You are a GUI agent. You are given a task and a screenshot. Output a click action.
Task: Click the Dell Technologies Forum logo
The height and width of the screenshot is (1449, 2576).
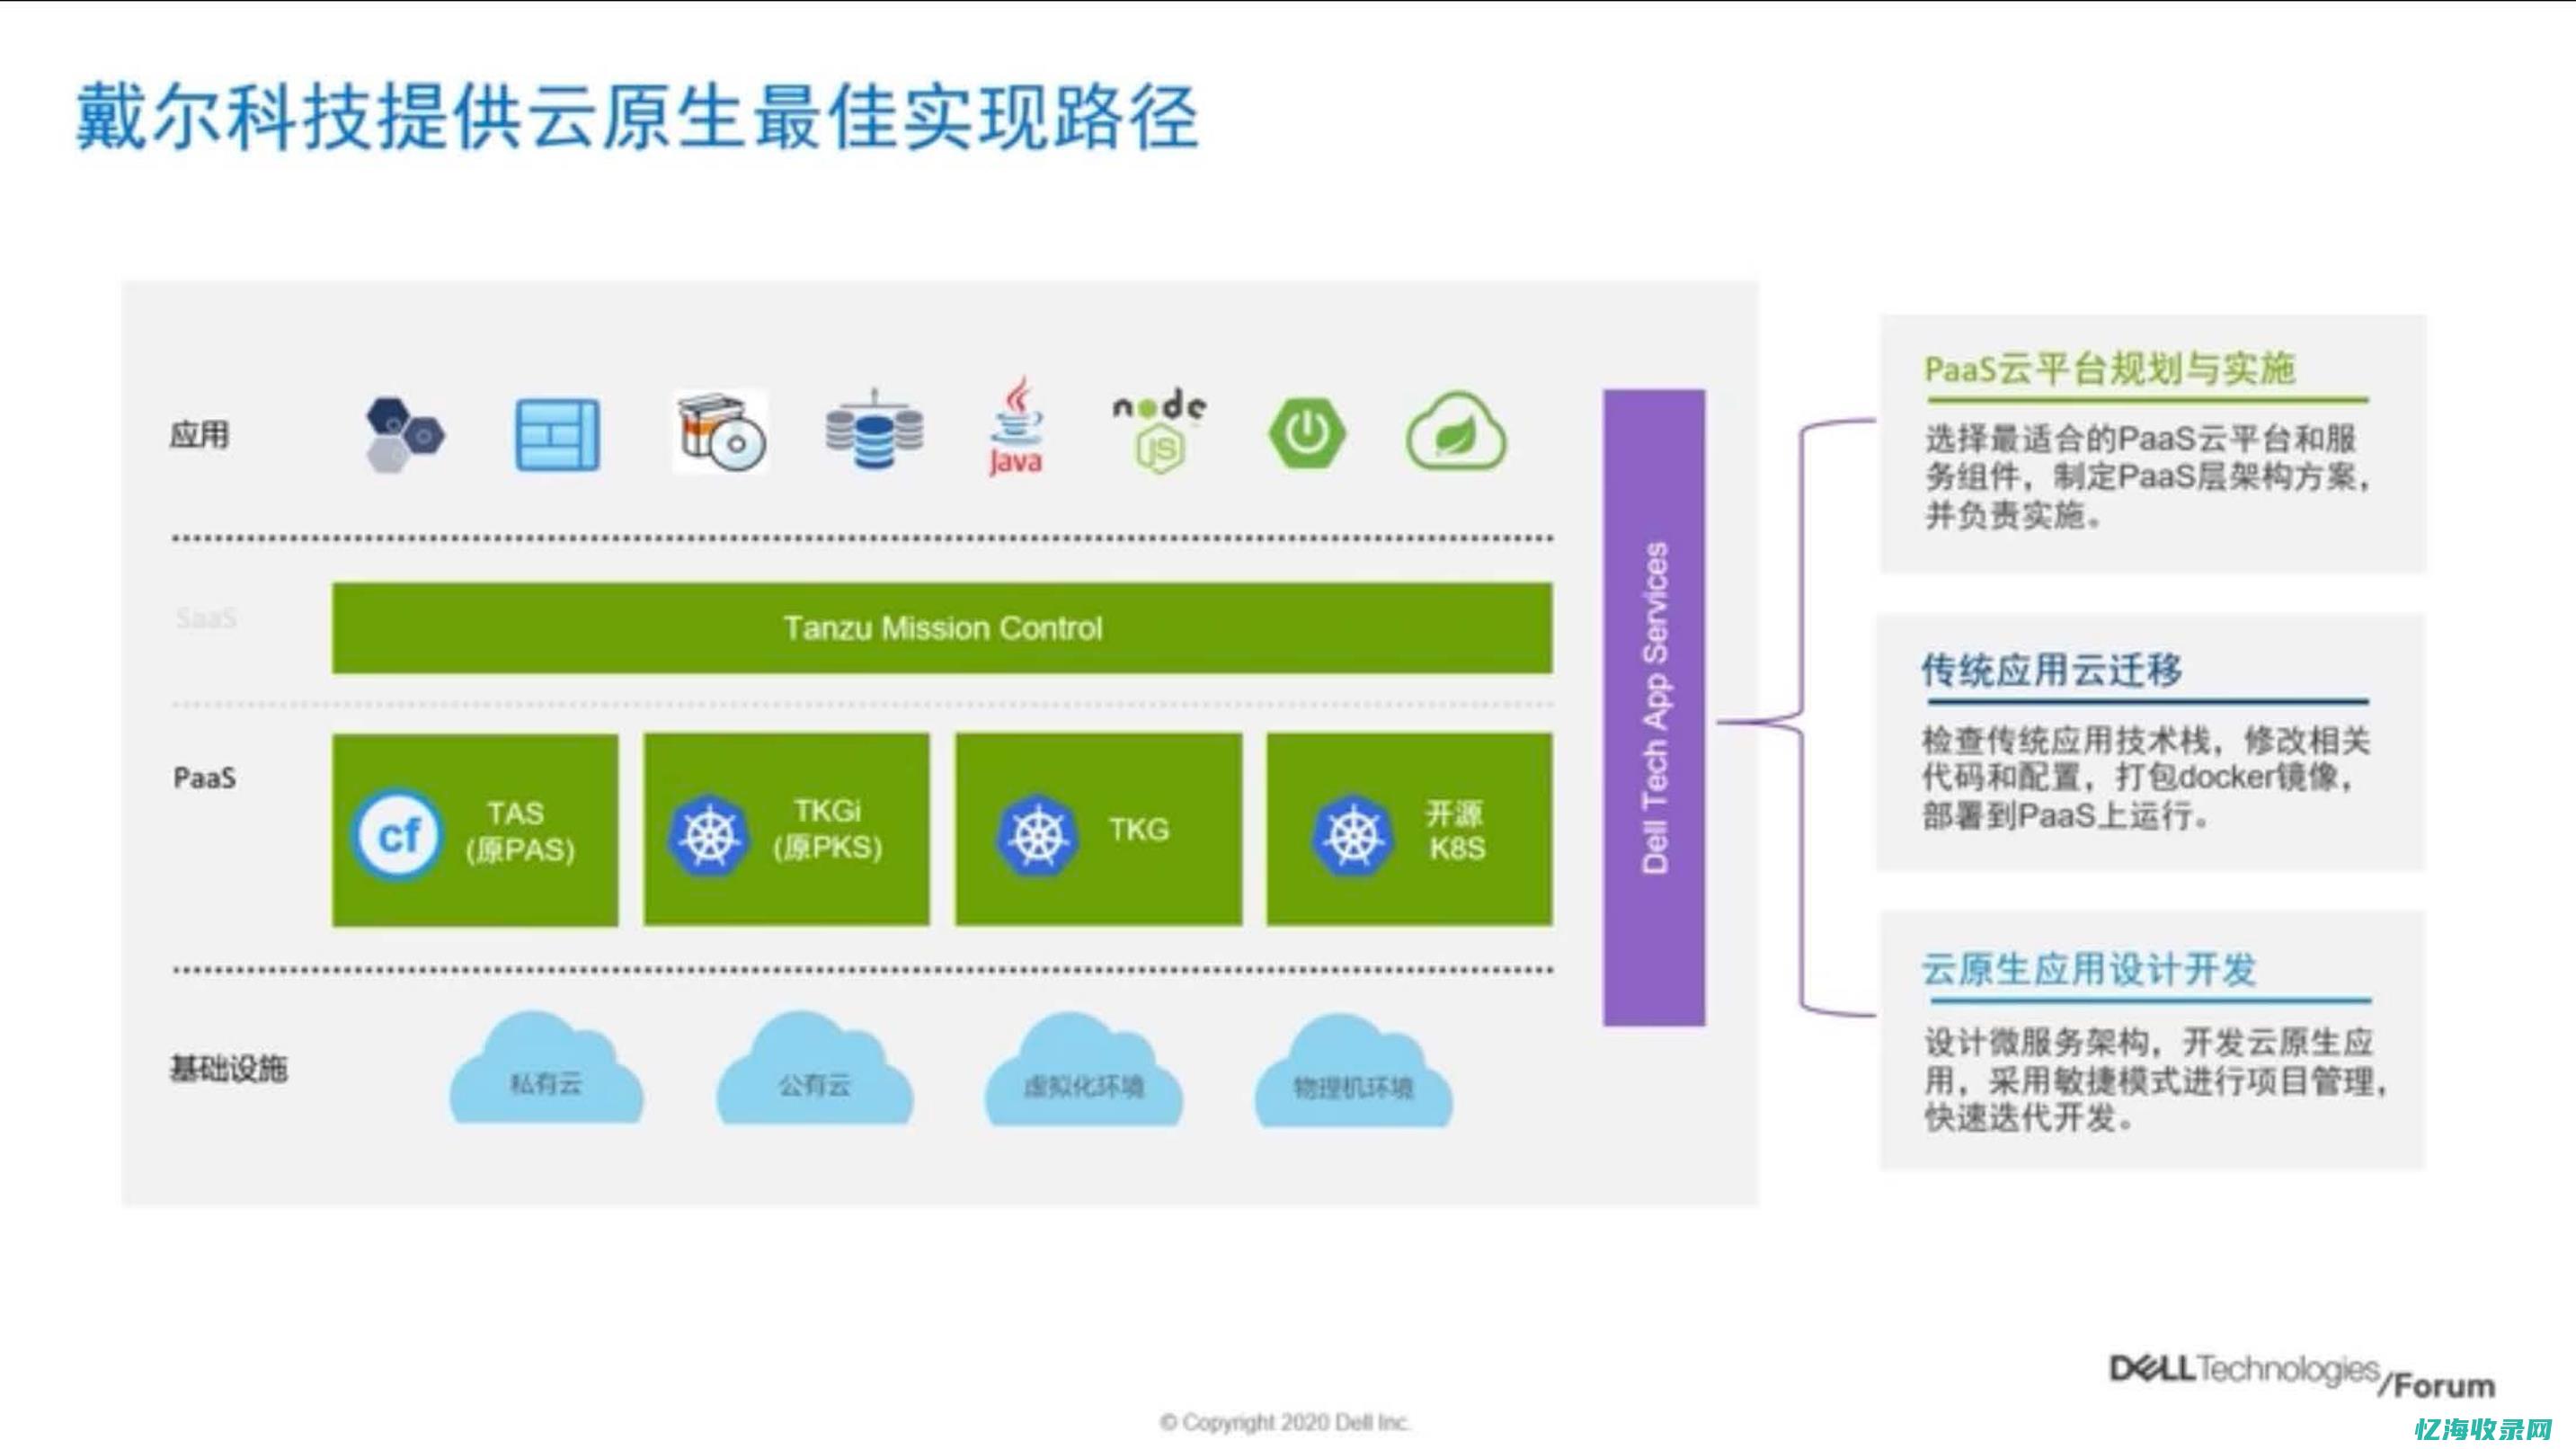click(x=2303, y=1376)
